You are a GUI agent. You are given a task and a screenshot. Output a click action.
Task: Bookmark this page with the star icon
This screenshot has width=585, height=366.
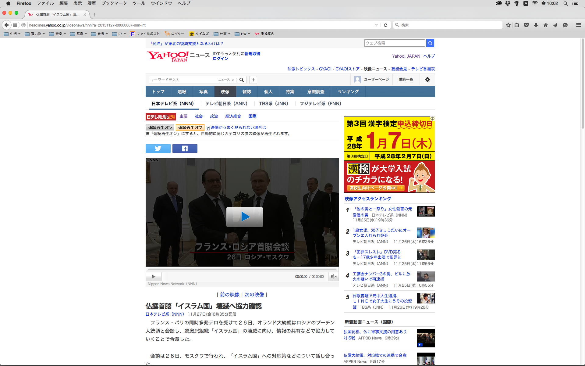tap(508, 25)
